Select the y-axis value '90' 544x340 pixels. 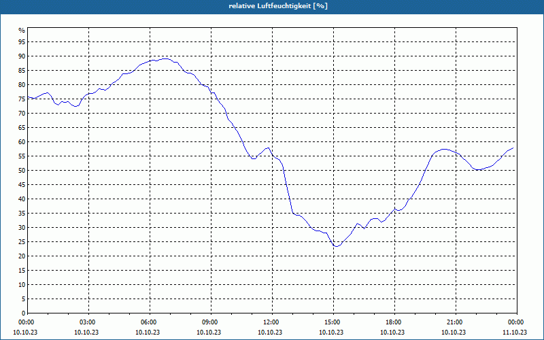22,56
